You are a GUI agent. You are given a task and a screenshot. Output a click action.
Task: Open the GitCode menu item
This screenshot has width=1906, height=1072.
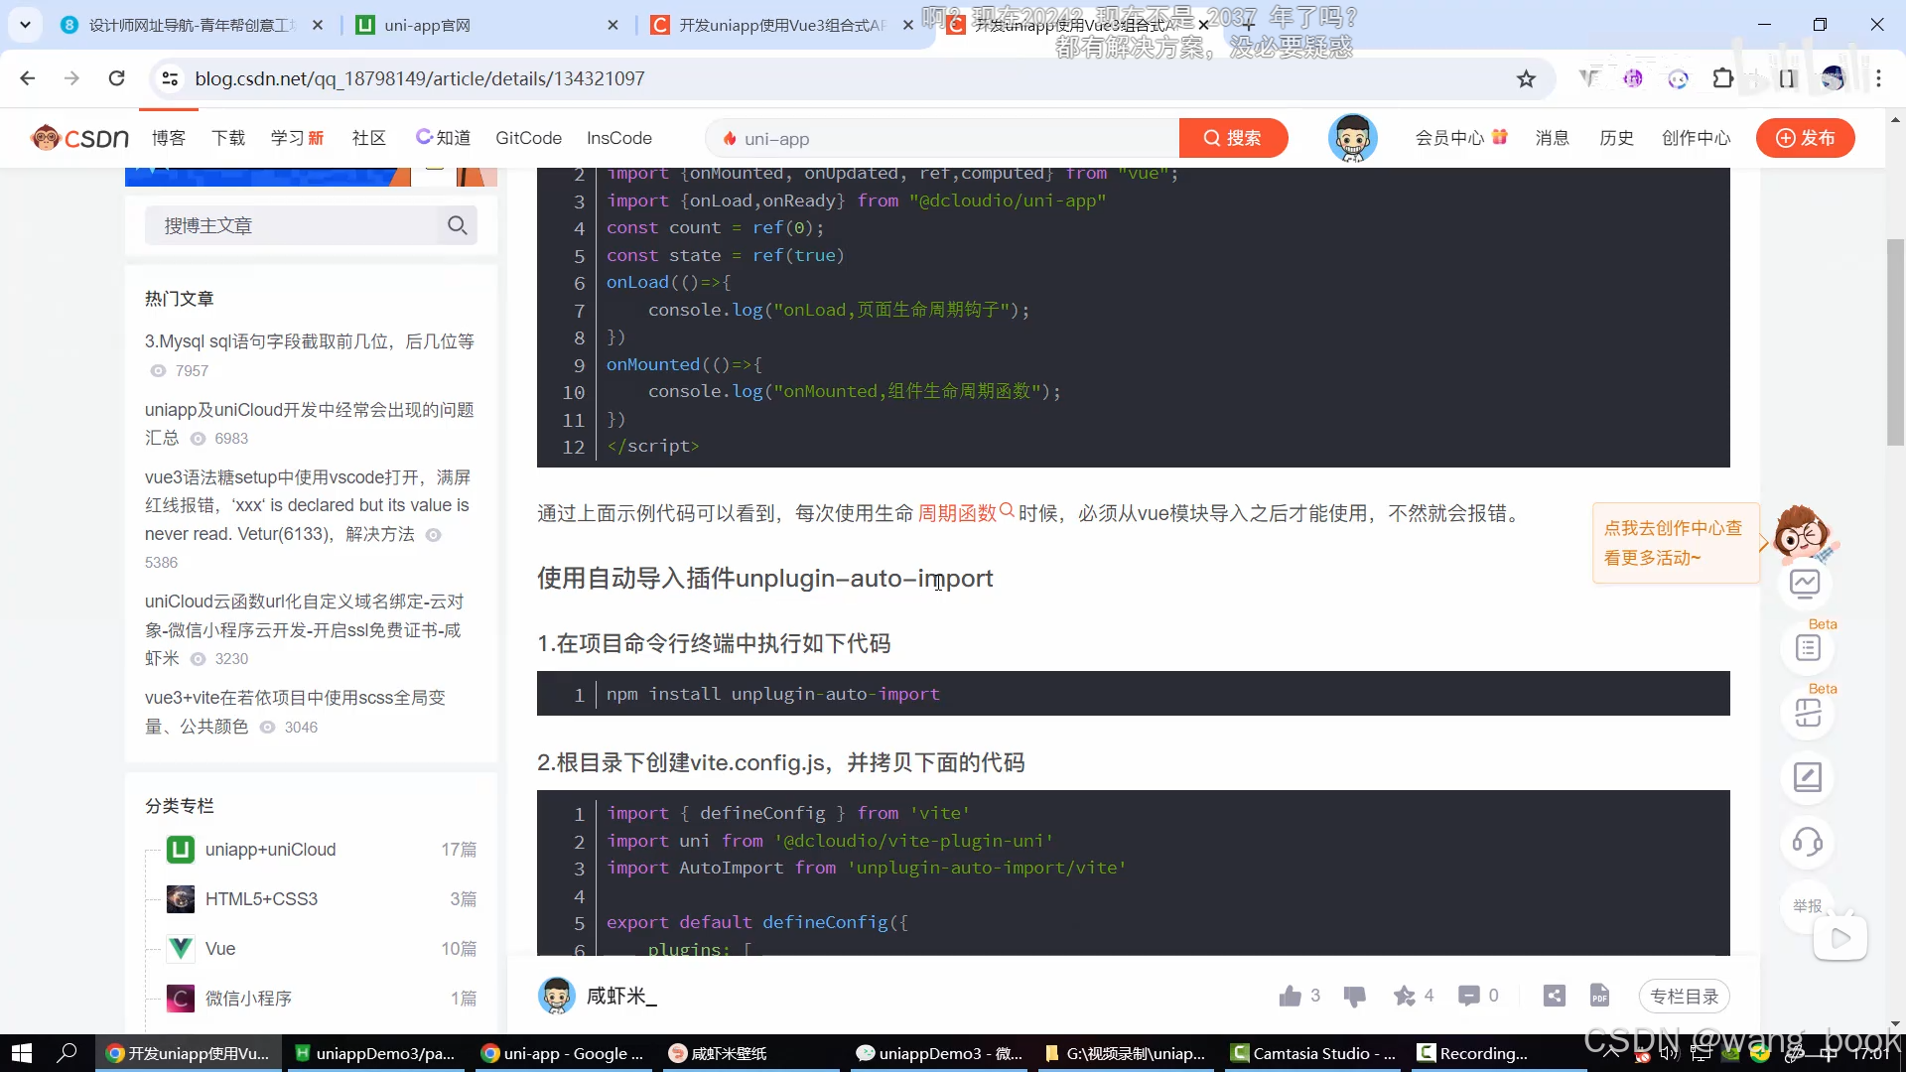(528, 138)
